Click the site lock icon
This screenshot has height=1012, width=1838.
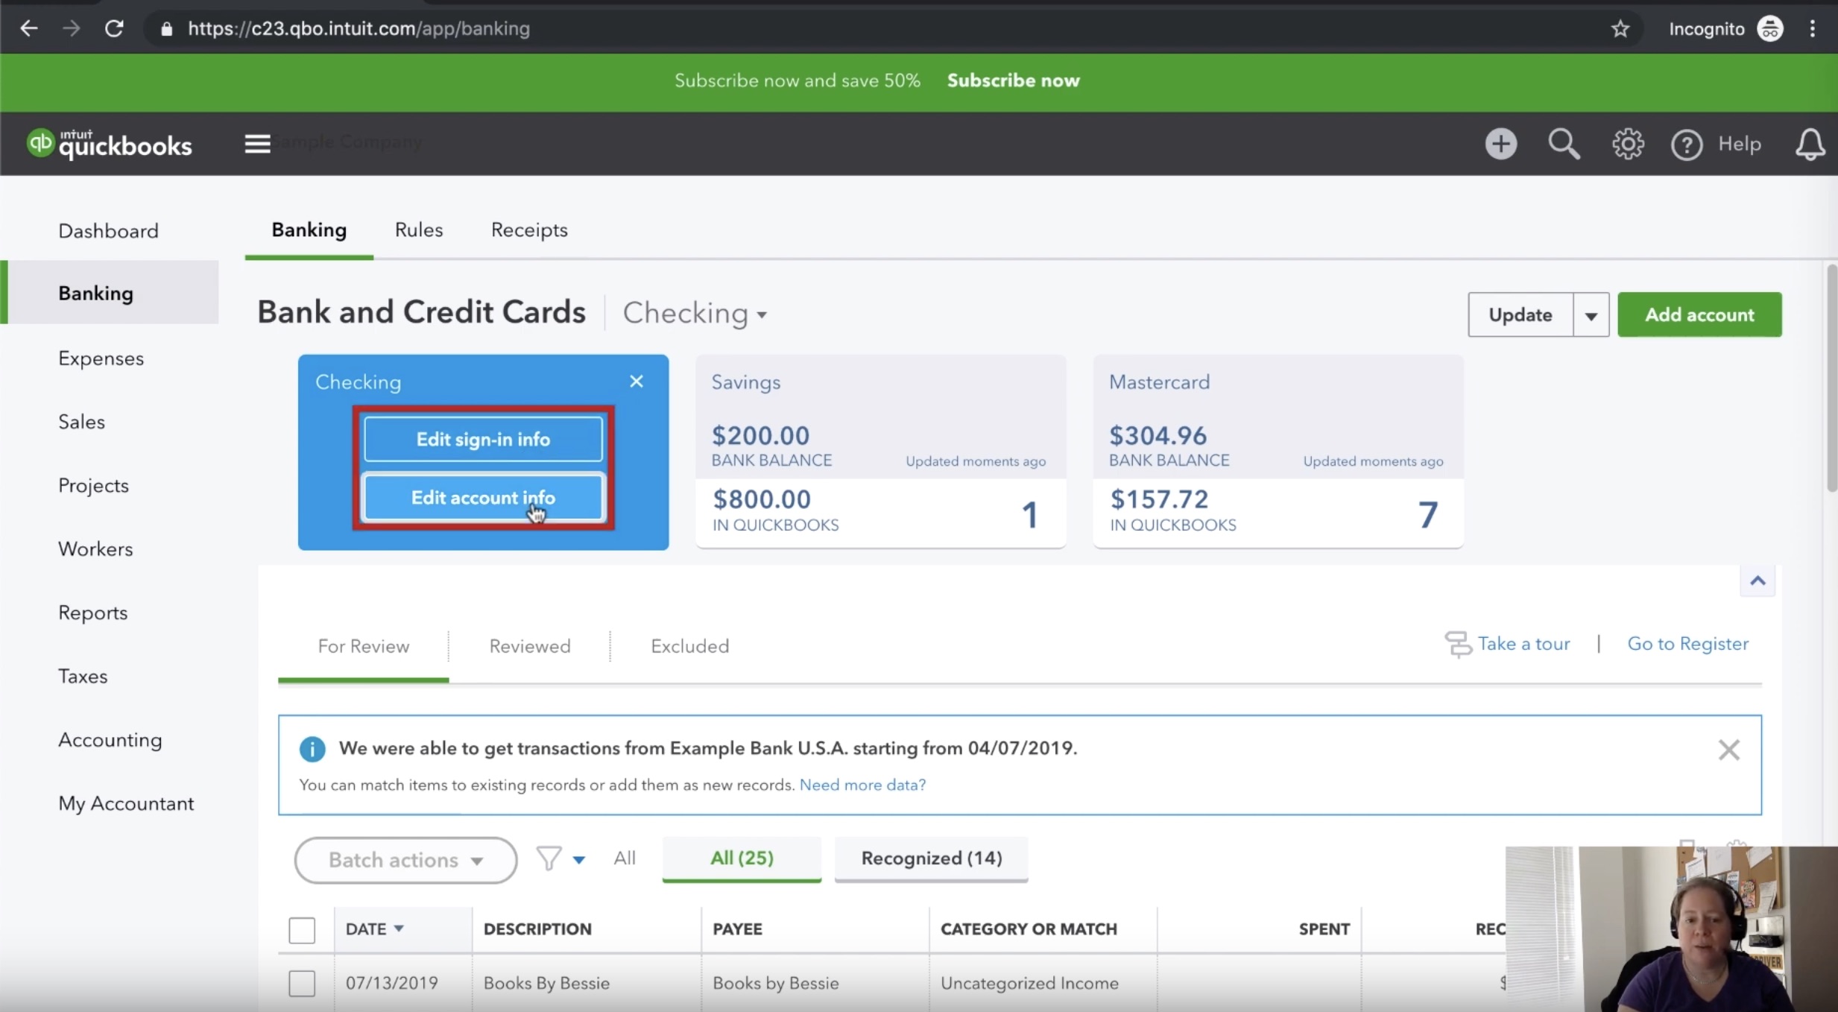coord(167,29)
